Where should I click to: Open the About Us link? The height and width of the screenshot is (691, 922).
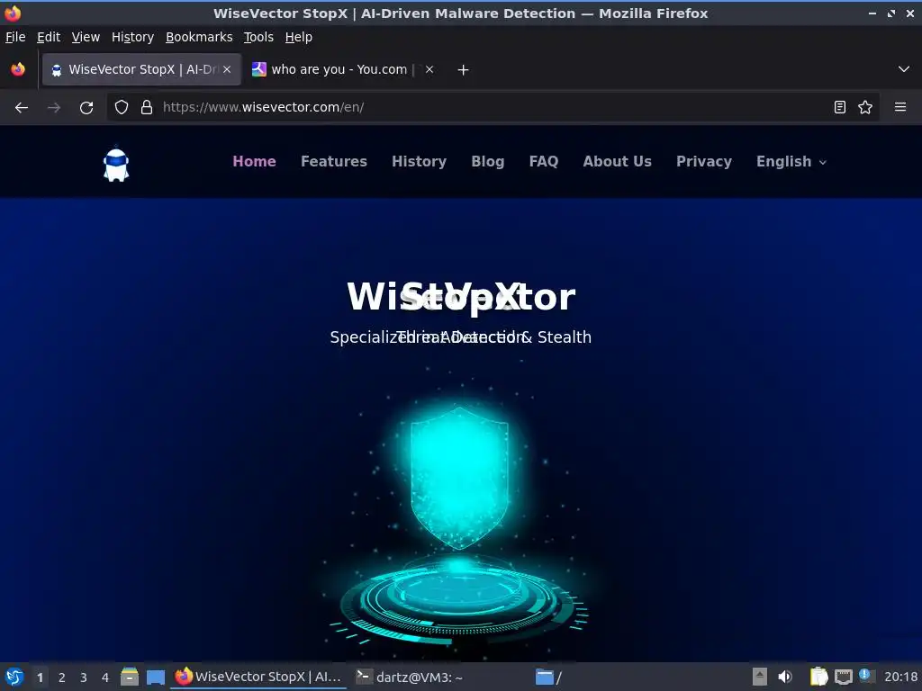tap(617, 162)
